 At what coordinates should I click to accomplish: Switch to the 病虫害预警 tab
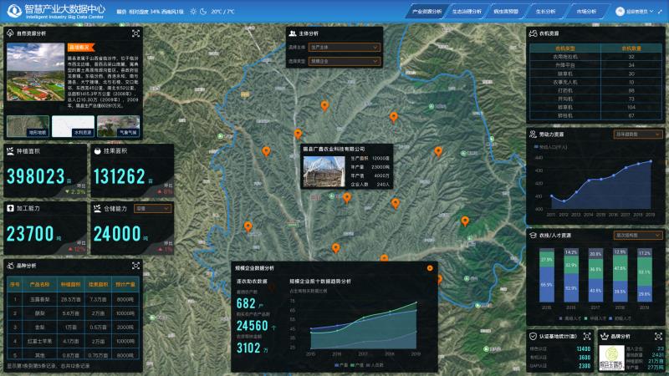pyautogui.click(x=508, y=13)
